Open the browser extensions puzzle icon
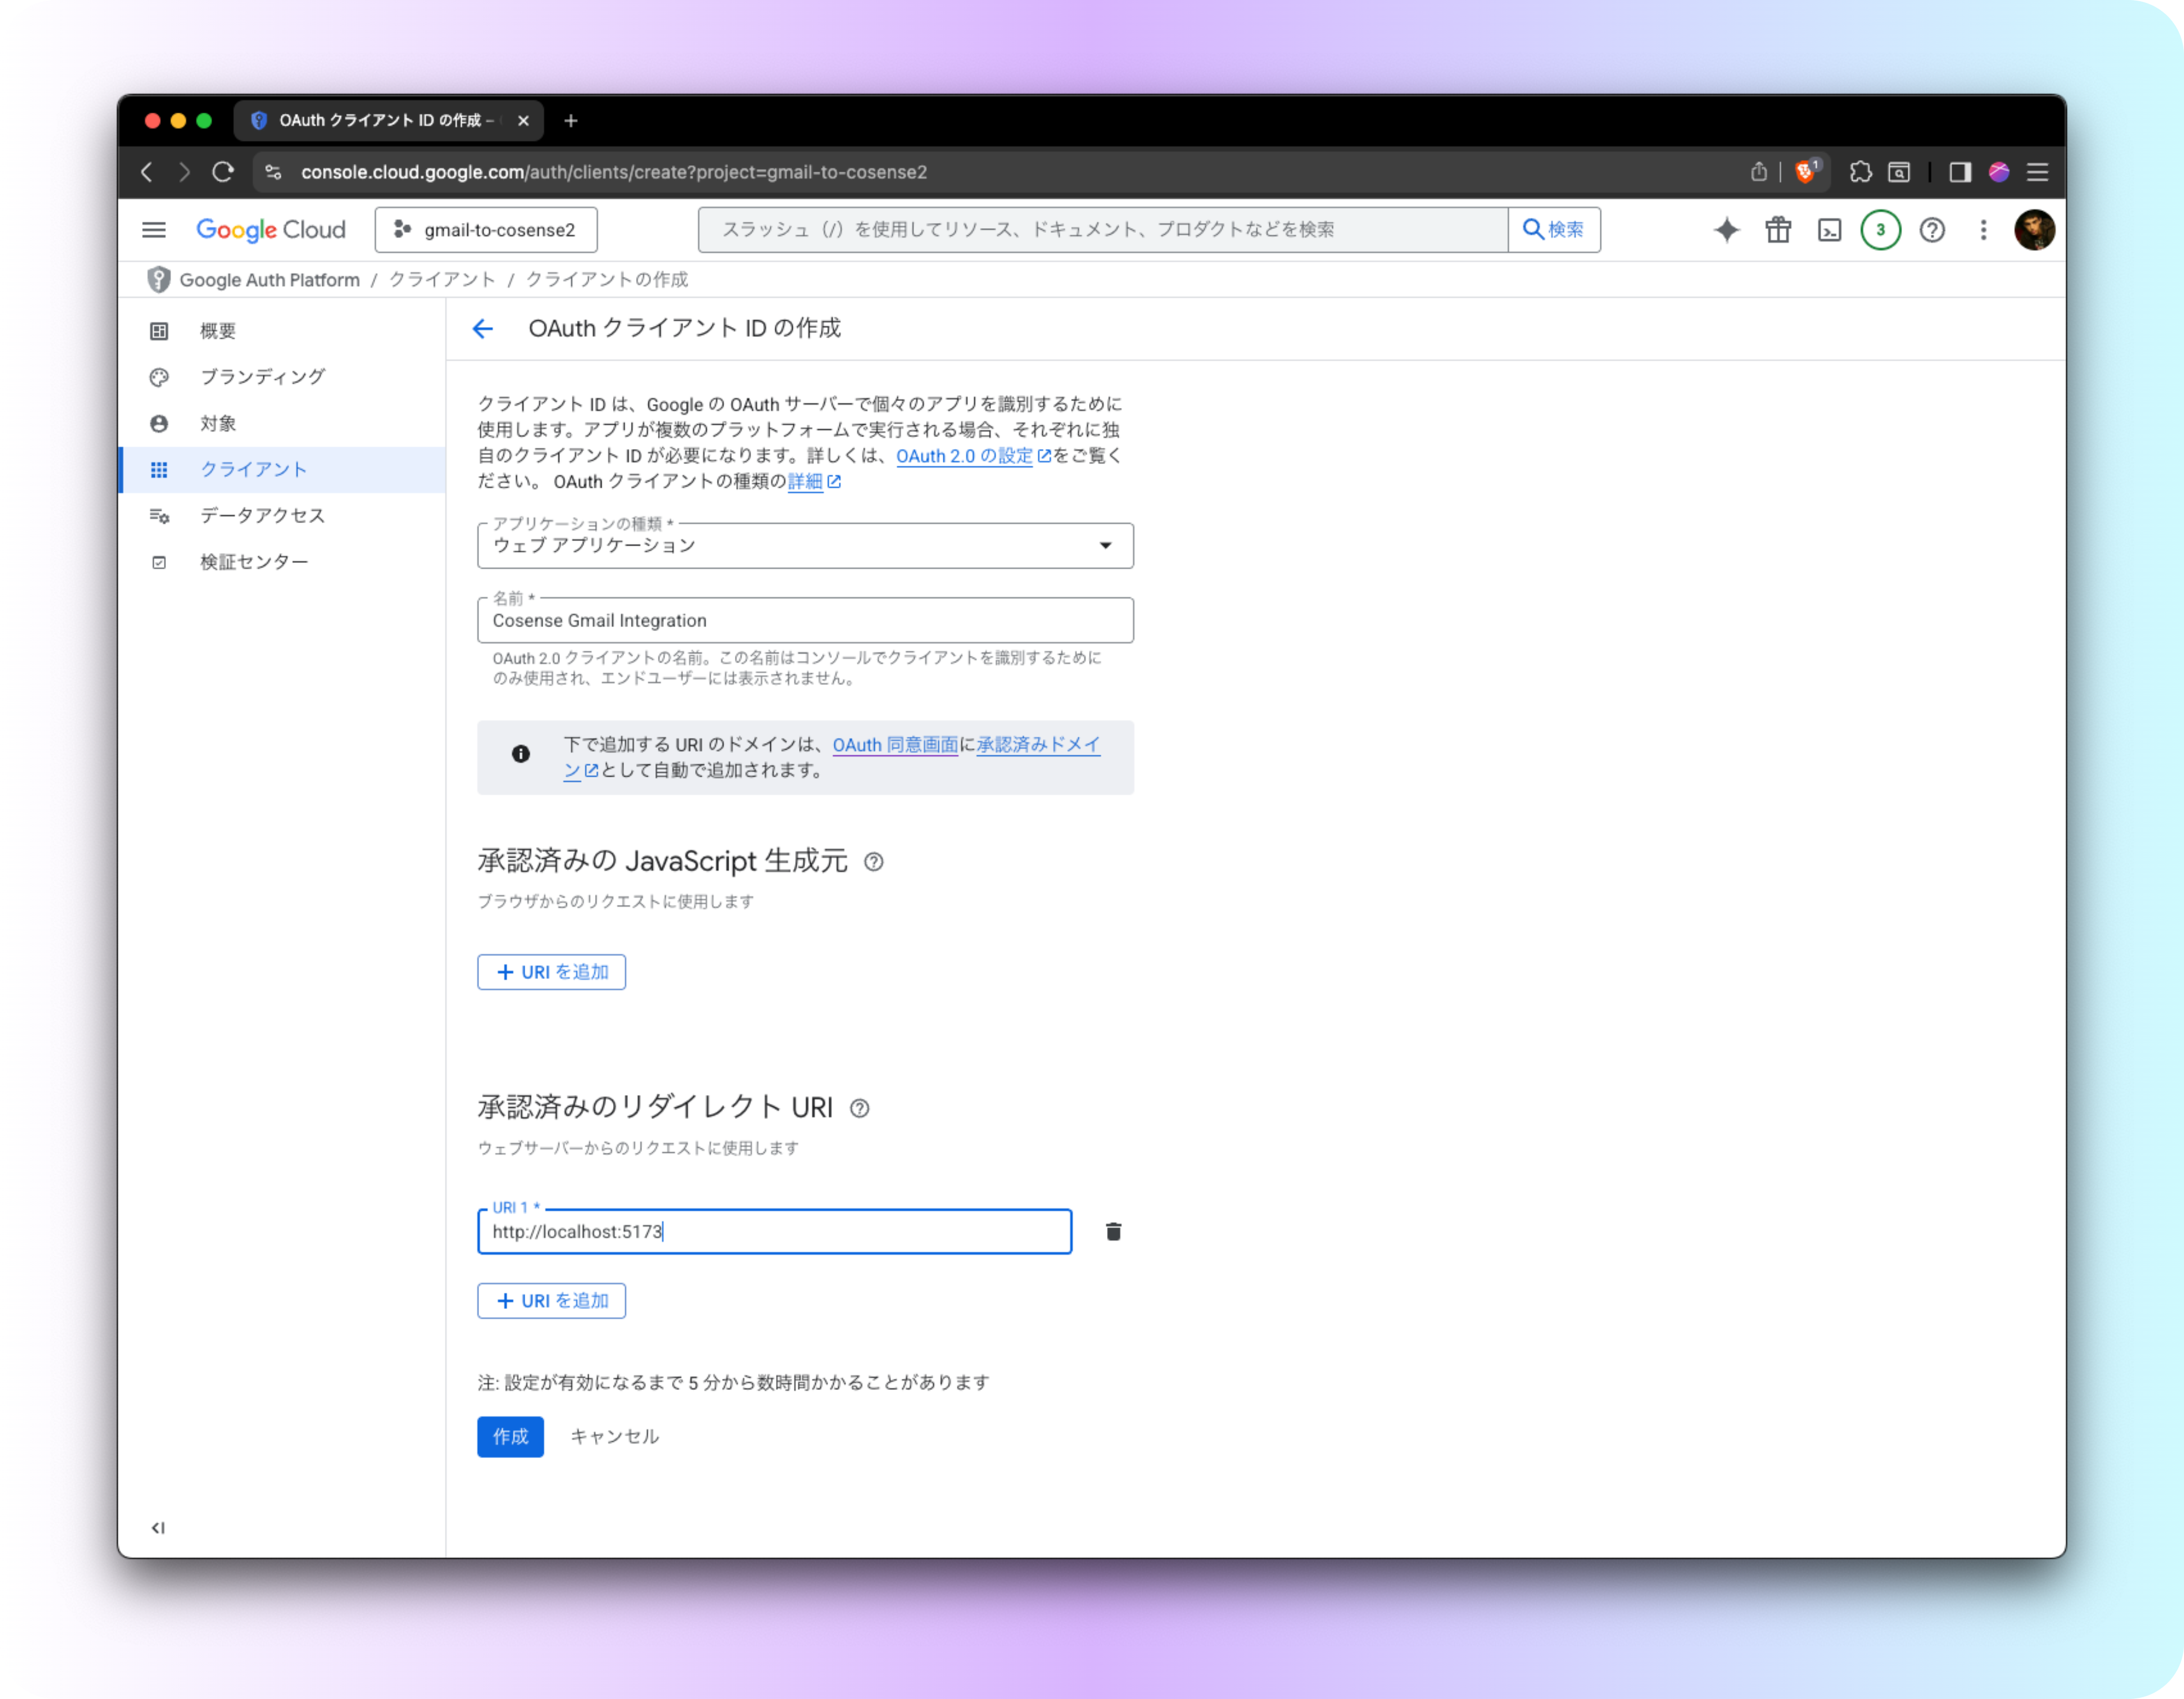2184x1699 pixels. [1860, 172]
